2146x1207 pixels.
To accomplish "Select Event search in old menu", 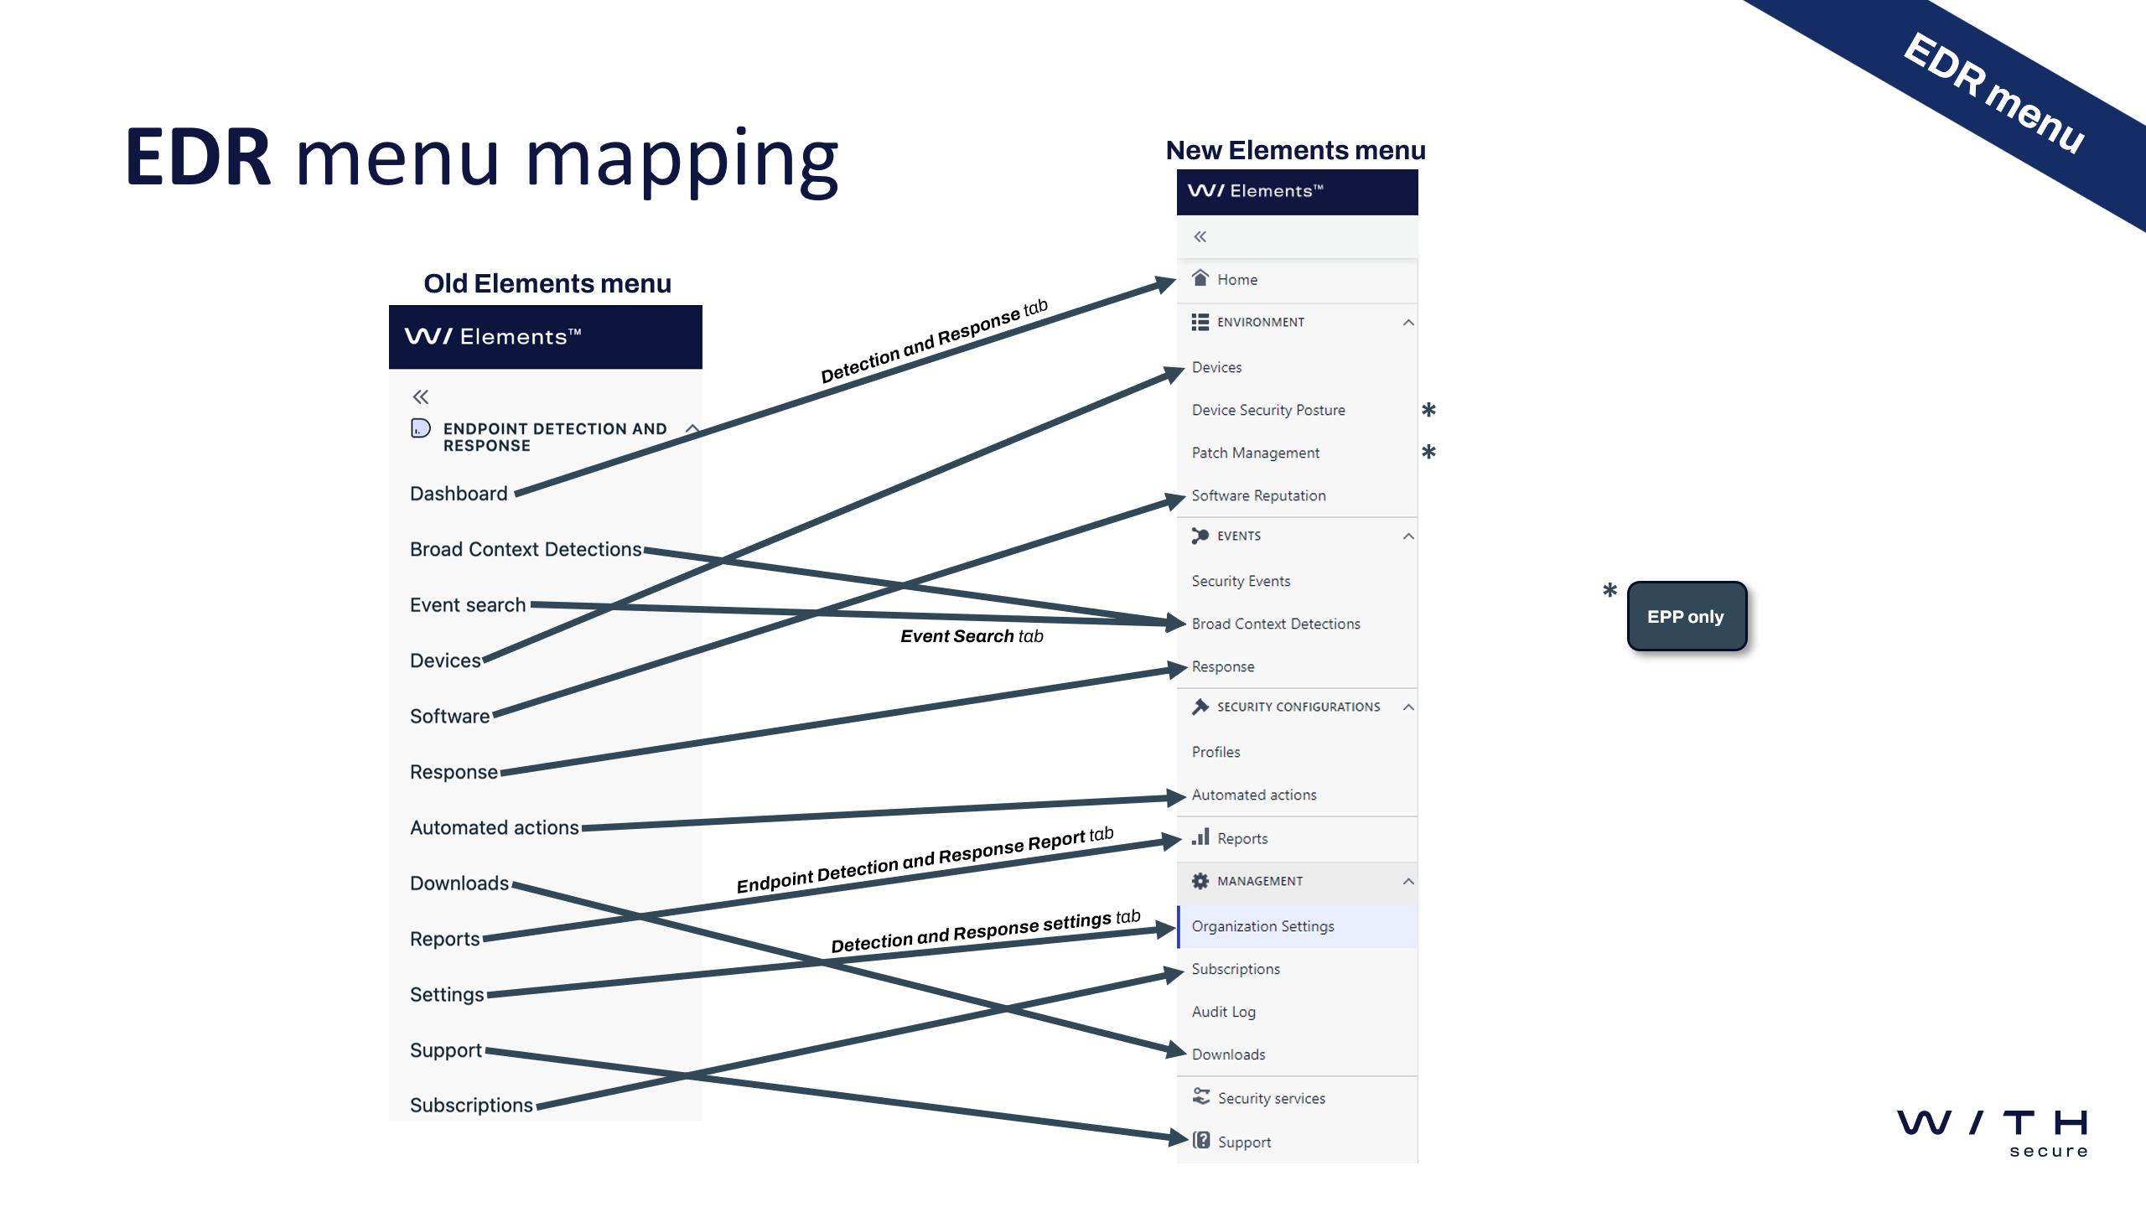I will point(468,605).
